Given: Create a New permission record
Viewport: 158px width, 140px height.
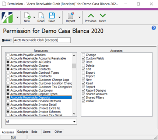Looking at the screenshot, I should click(x=27, y=17).
